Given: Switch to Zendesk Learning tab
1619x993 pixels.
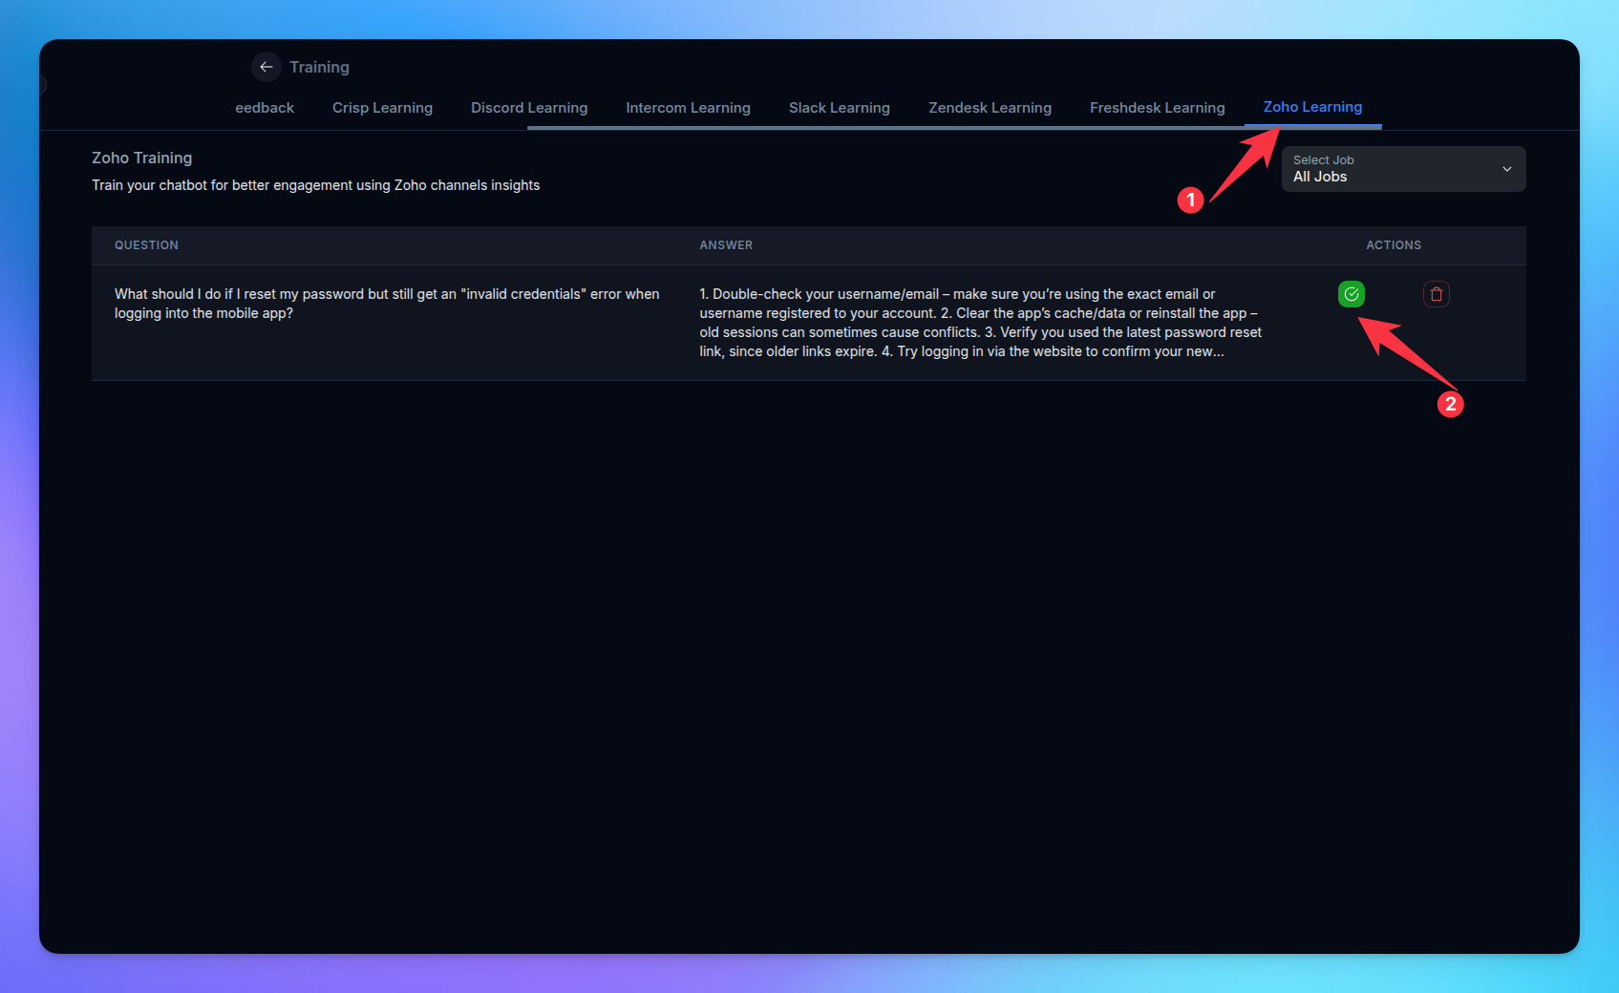Looking at the screenshot, I should click(990, 108).
